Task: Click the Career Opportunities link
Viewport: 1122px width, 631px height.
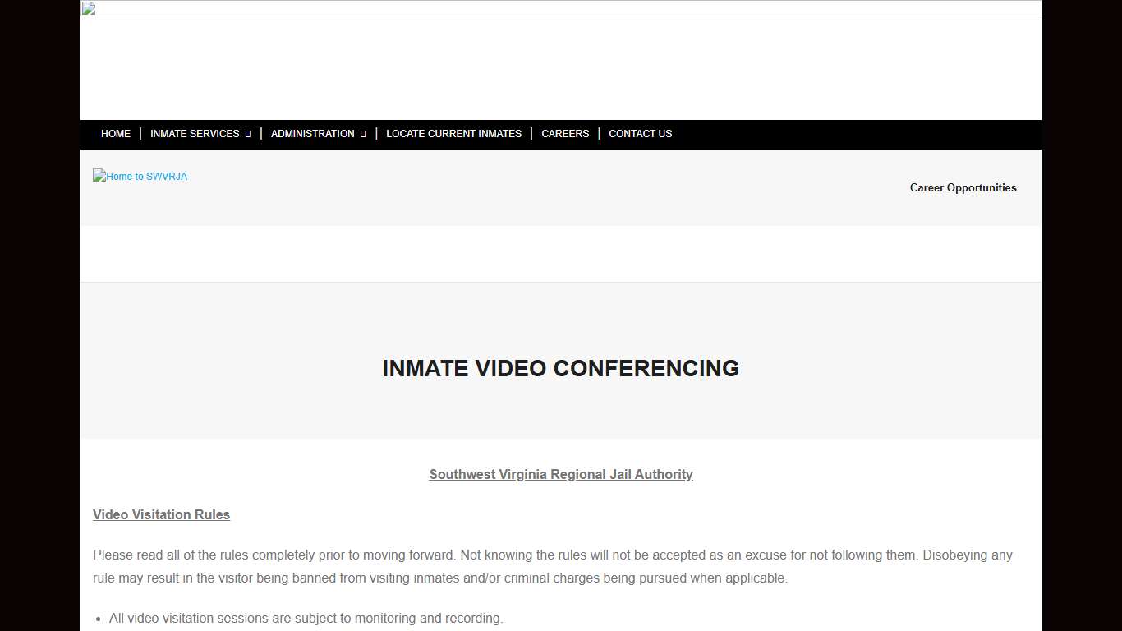Action: (963, 187)
